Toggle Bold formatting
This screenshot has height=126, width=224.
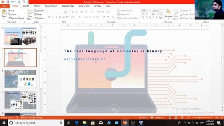click(49, 17)
